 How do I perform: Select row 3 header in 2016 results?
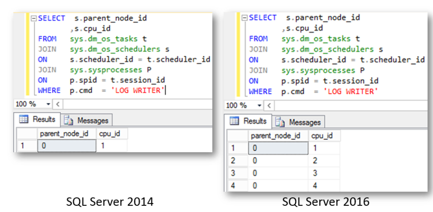tap(238, 173)
